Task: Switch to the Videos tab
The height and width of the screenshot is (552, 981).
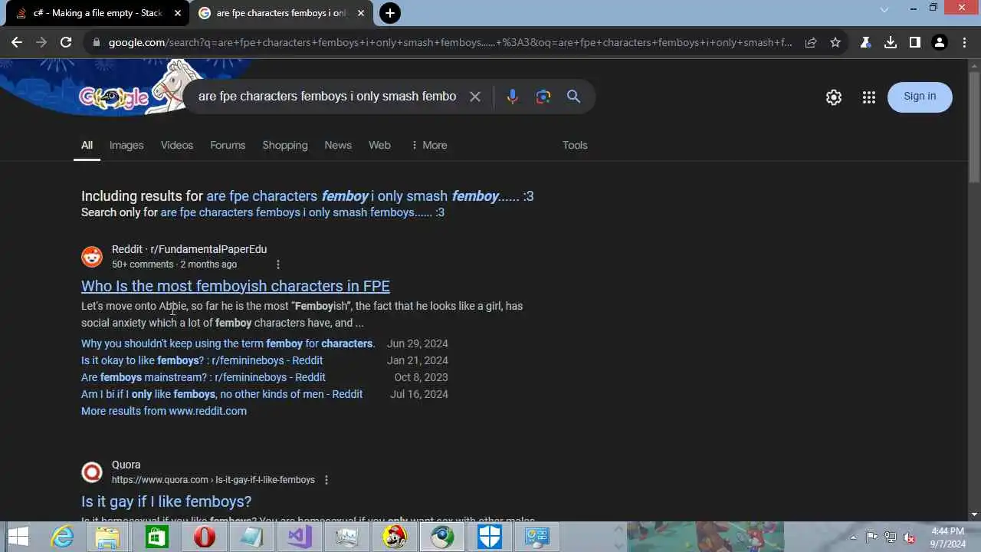Action: 177,145
